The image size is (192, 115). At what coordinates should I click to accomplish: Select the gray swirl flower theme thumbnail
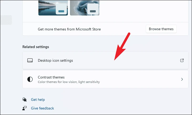pyautogui.click(x=85, y=8)
